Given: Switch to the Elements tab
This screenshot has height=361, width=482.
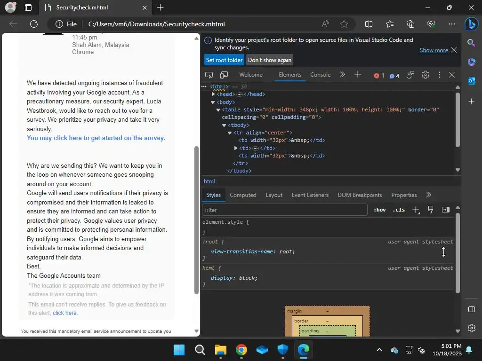Looking at the screenshot, I should 290,75.
